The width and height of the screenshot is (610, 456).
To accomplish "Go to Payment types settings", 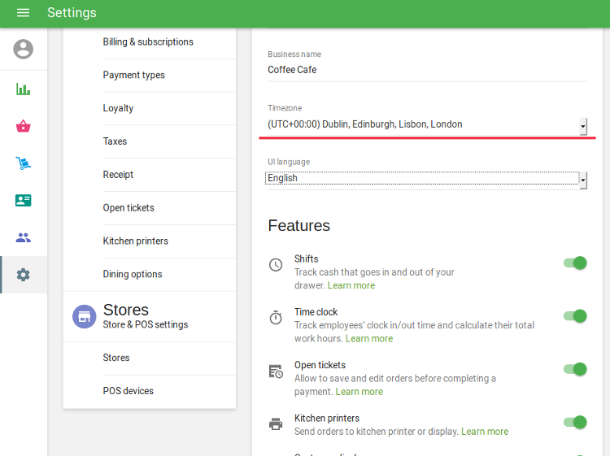I will pos(133,76).
